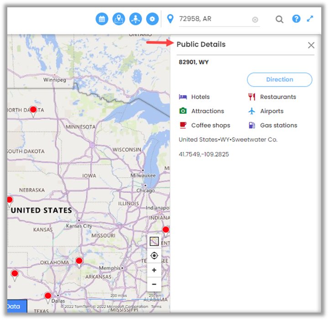Click the Direction button
329x320 pixels.
click(x=279, y=79)
